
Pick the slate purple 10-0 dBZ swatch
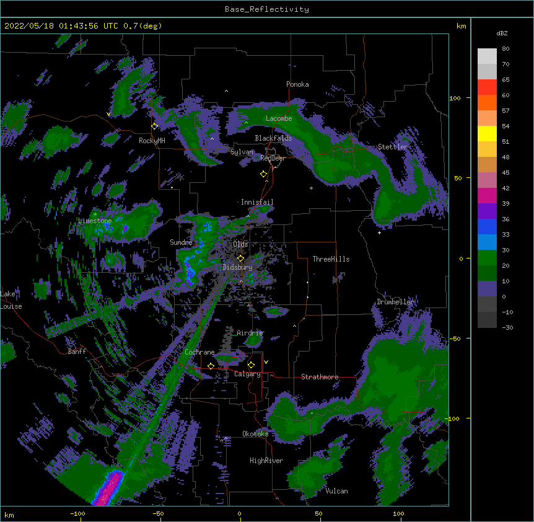(x=487, y=289)
